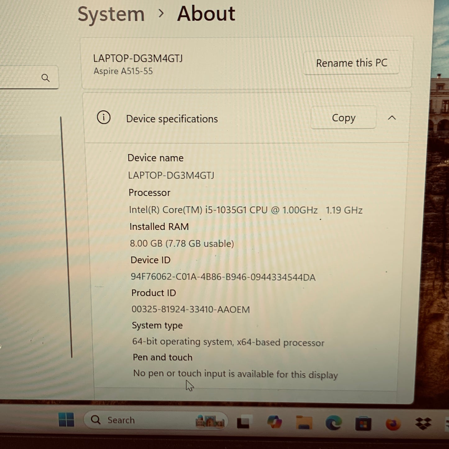The height and width of the screenshot is (449, 449).
Task: Click the taskbar Search box
Action: coord(155,420)
